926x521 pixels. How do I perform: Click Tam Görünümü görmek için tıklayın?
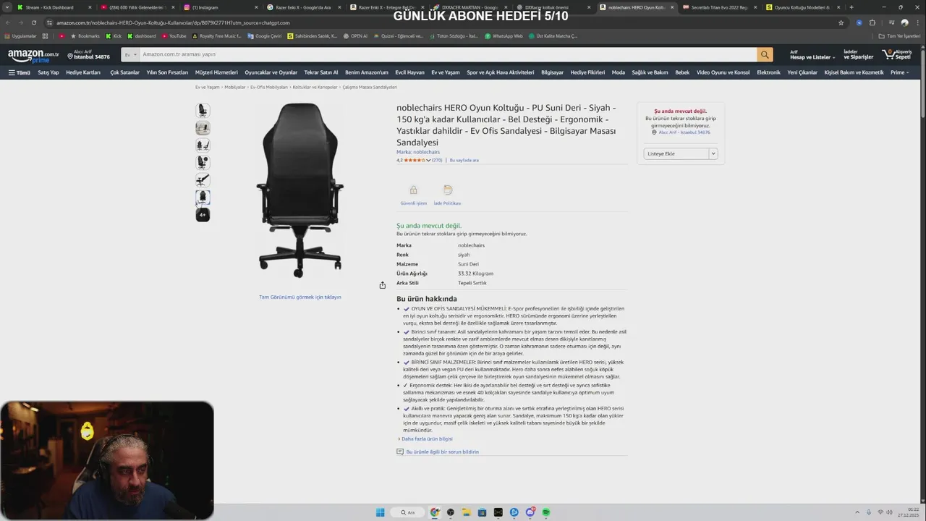(300, 297)
